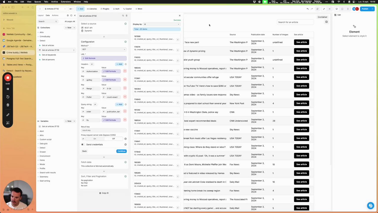Pause the screen recording
The height and width of the screenshot is (213, 378).
point(8,89)
